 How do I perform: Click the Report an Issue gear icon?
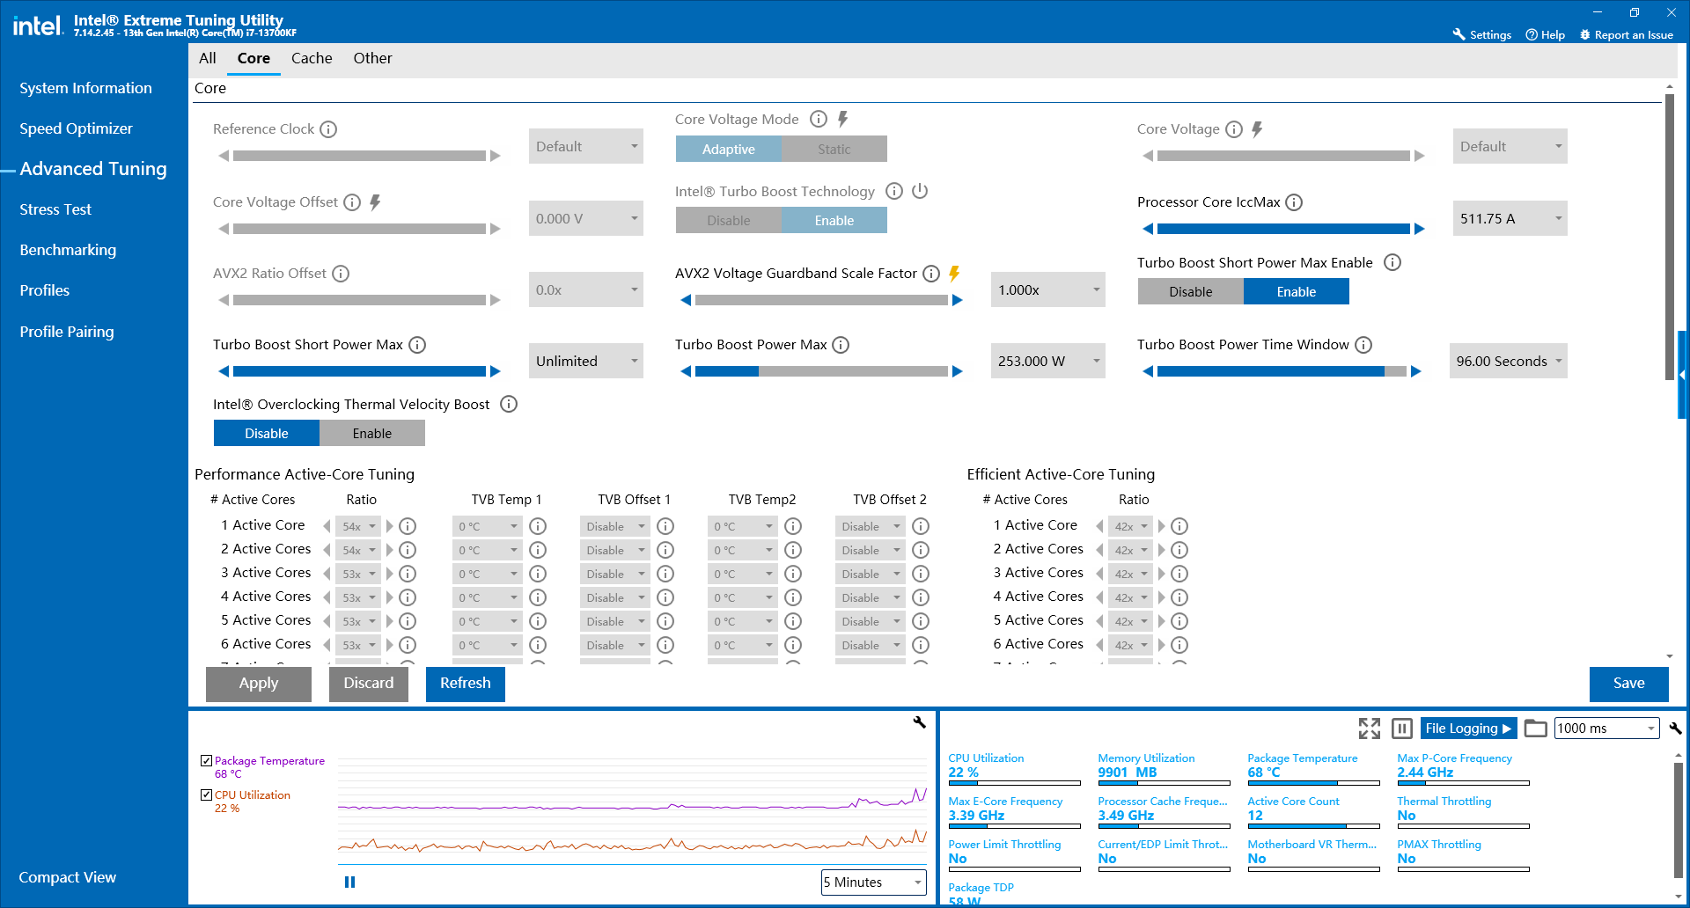point(1585,34)
